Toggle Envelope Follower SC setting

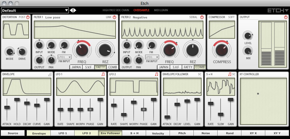coord(199,74)
